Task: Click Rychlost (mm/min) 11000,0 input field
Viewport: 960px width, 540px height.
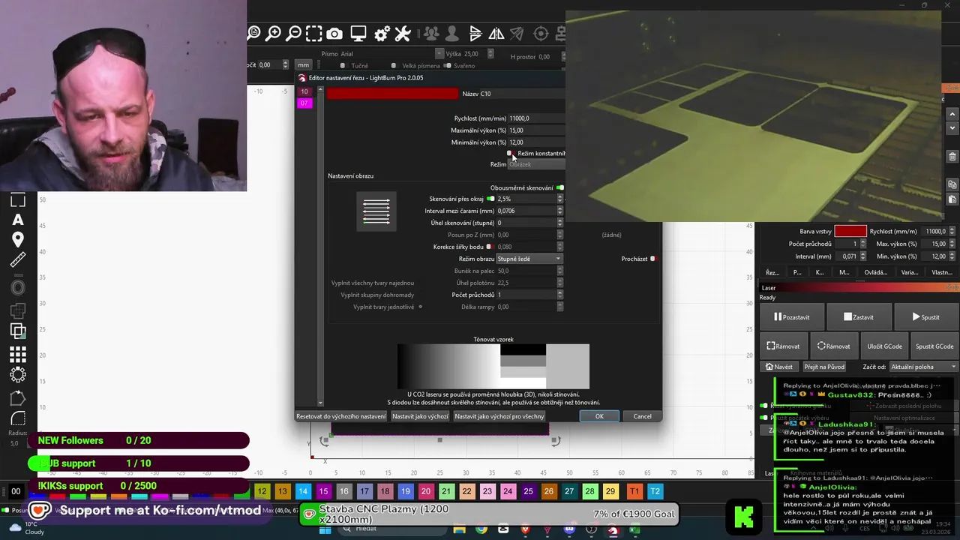Action: pyautogui.click(x=536, y=118)
